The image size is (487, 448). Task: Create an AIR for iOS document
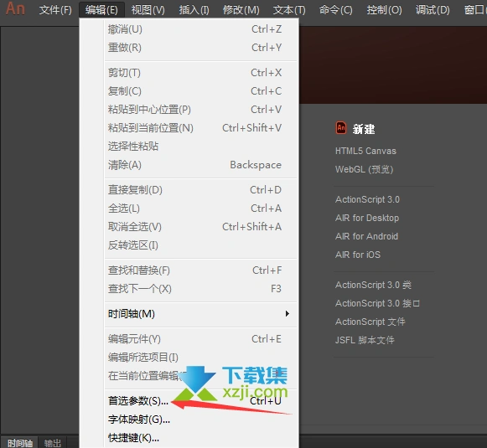358,255
